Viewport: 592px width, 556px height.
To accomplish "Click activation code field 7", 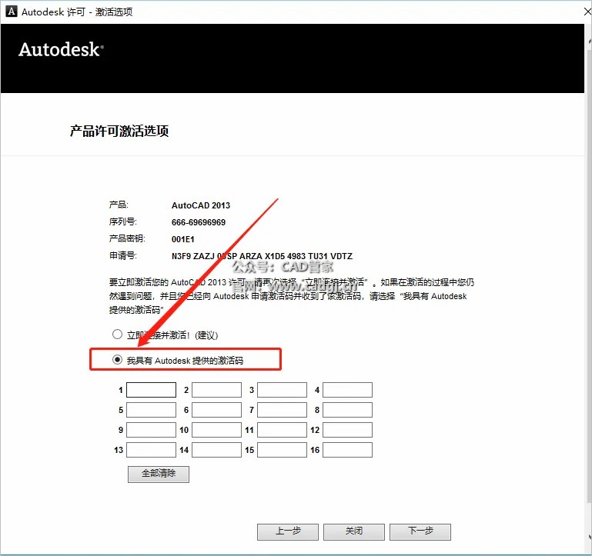I will pyautogui.click(x=282, y=410).
